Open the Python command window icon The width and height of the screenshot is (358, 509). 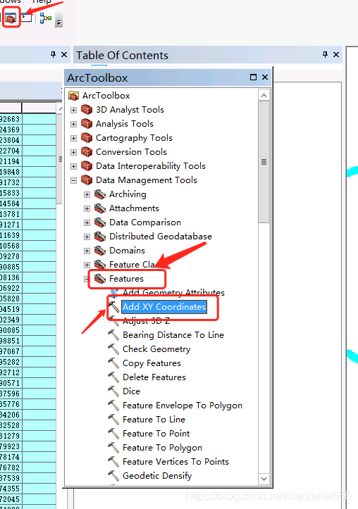coord(27,18)
